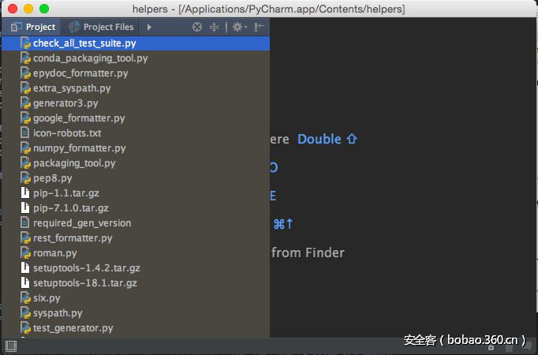Select required_gen_version file
This screenshot has width=538, height=355.
(x=136, y=223)
